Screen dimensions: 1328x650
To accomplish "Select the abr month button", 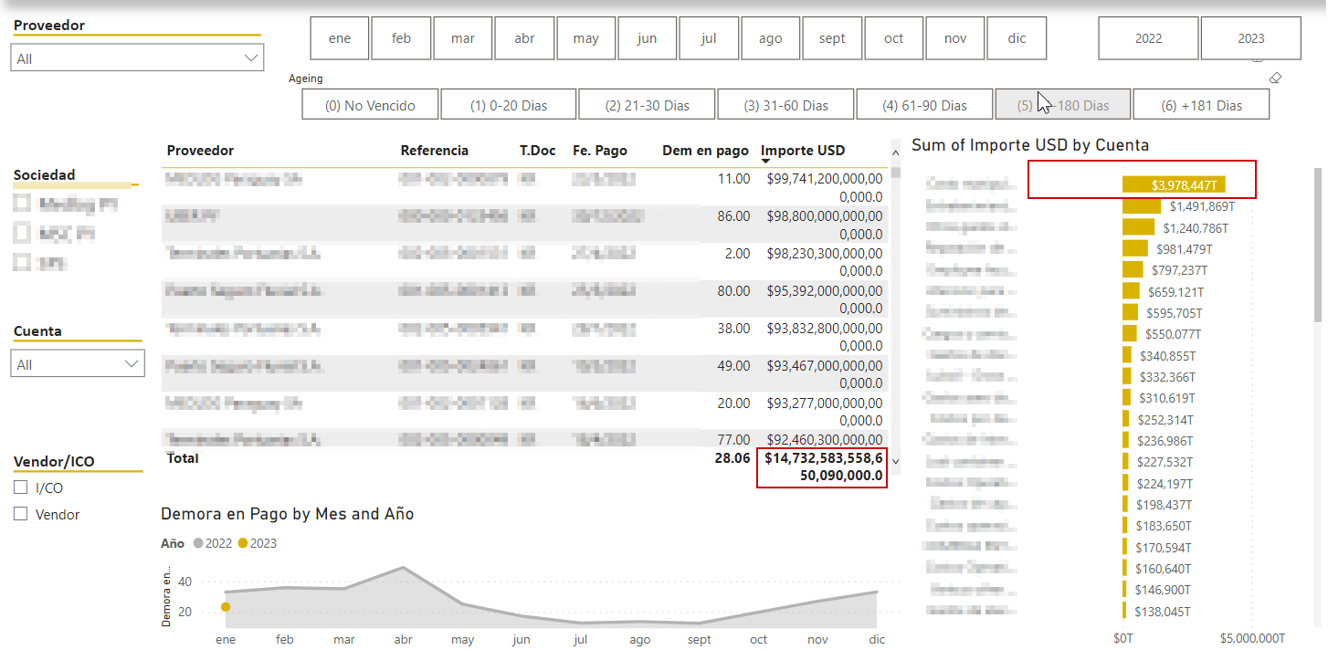I will (x=524, y=38).
